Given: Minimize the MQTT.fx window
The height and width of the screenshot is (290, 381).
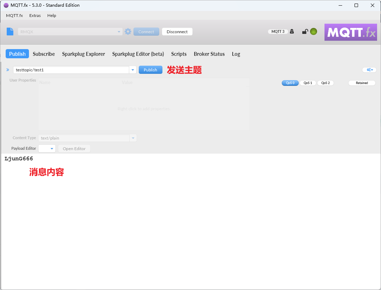Looking at the screenshot, I should tap(340, 5).
